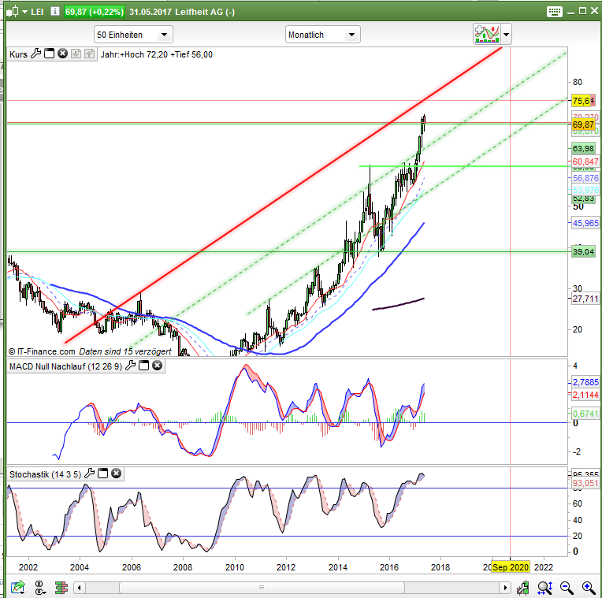Click the 60,847 moving average value

[x=585, y=162]
